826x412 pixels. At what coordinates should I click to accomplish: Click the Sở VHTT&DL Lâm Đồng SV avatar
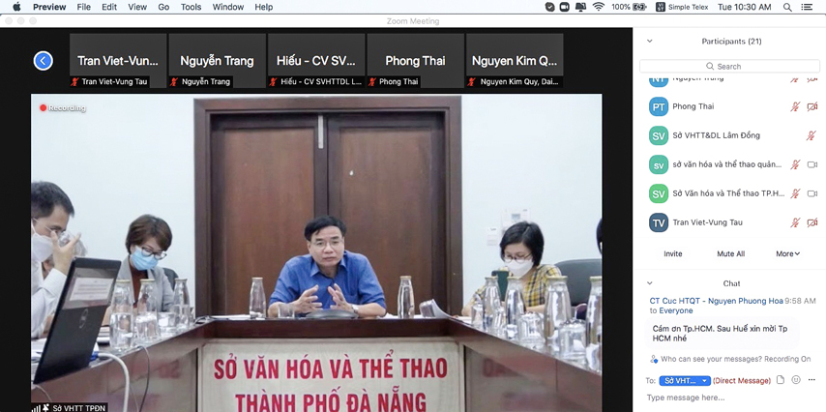pos(659,135)
